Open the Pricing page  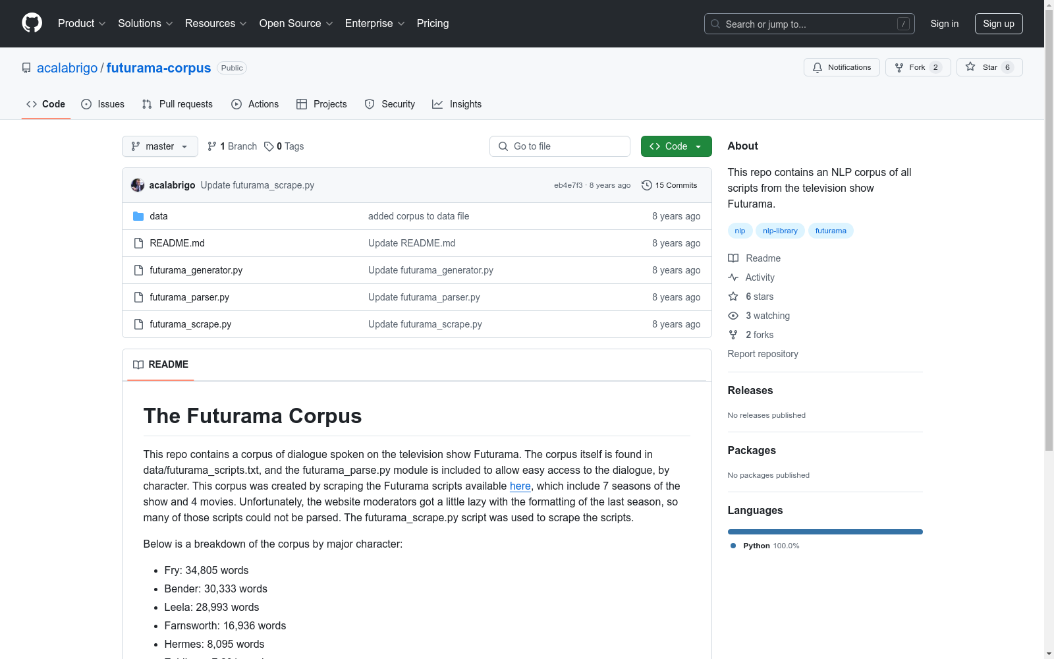433,24
